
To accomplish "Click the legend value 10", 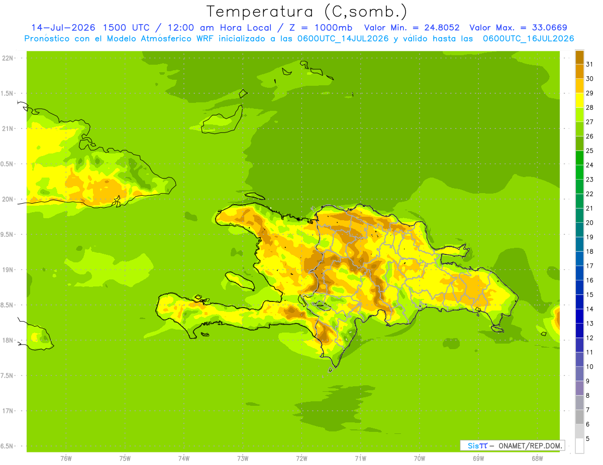I will coord(589,367).
